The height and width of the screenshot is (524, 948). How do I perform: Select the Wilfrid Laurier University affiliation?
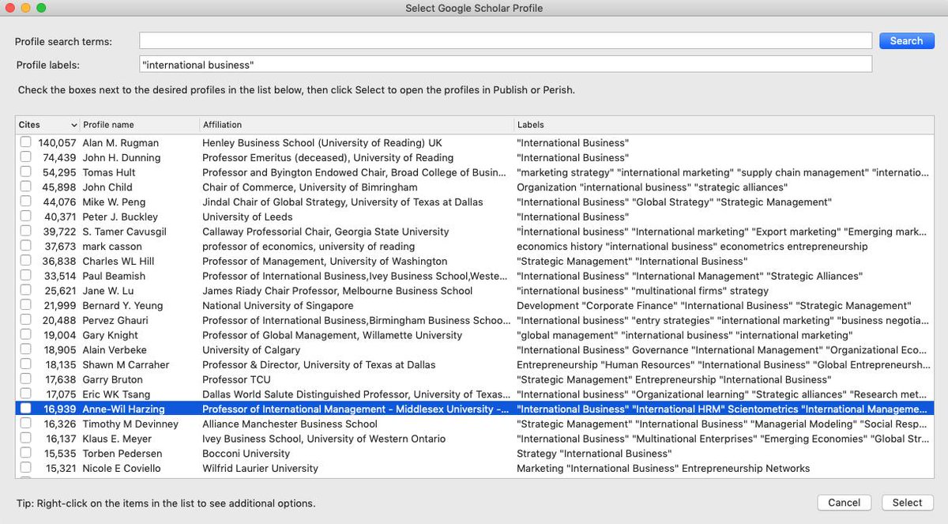pyautogui.click(x=260, y=469)
